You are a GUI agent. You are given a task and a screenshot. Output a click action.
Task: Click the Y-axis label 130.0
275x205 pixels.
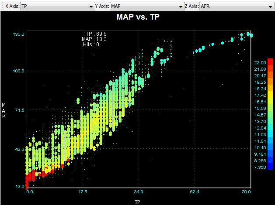(x=18, y=34)
